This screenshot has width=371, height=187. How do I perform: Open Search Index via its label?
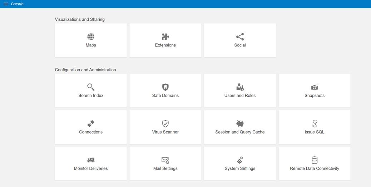91,95
